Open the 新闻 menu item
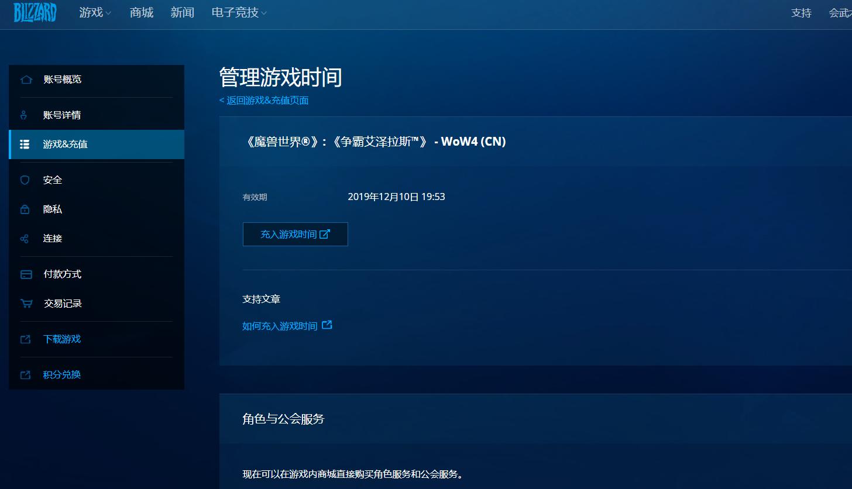 point(182,12)
